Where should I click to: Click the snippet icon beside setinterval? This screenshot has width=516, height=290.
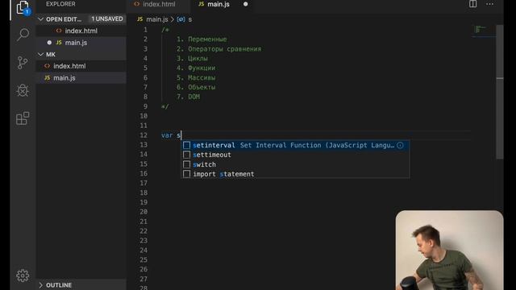click(186, 145)
